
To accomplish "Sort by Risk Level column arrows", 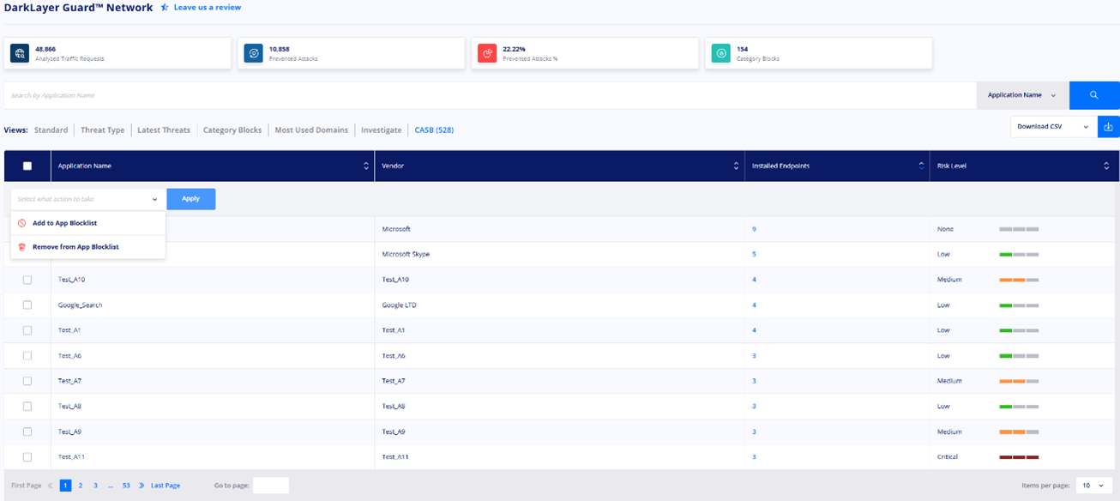I will tap(1106, 166).
